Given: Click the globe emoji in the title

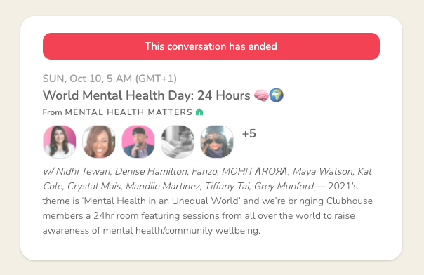Looking at the screenshot, I should coord(276,95).
